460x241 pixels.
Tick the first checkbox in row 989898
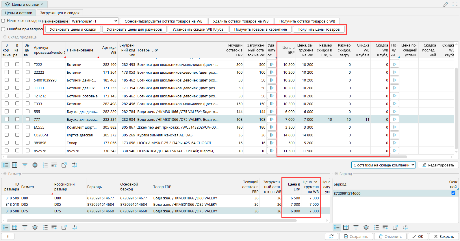coord(7,142)
